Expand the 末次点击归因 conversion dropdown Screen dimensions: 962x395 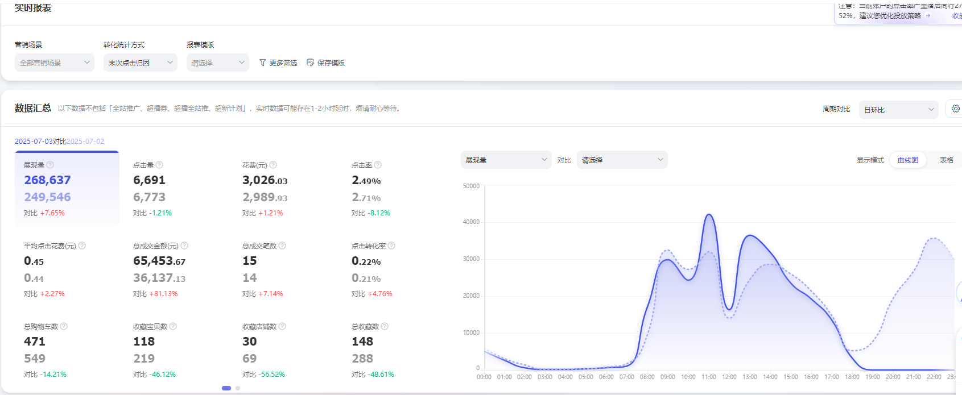140,63
